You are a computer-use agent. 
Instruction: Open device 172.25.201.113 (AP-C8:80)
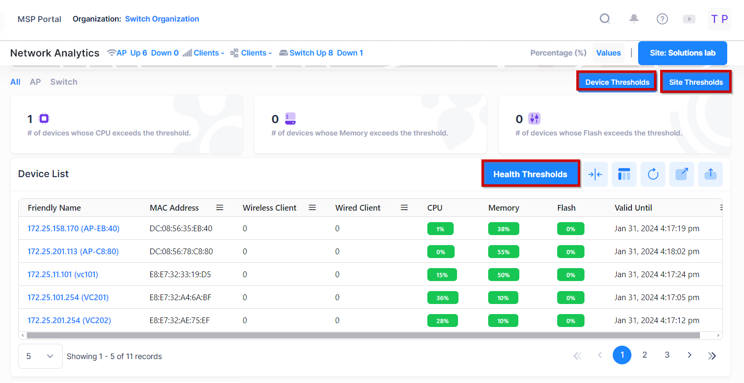[x=73, y=251]
